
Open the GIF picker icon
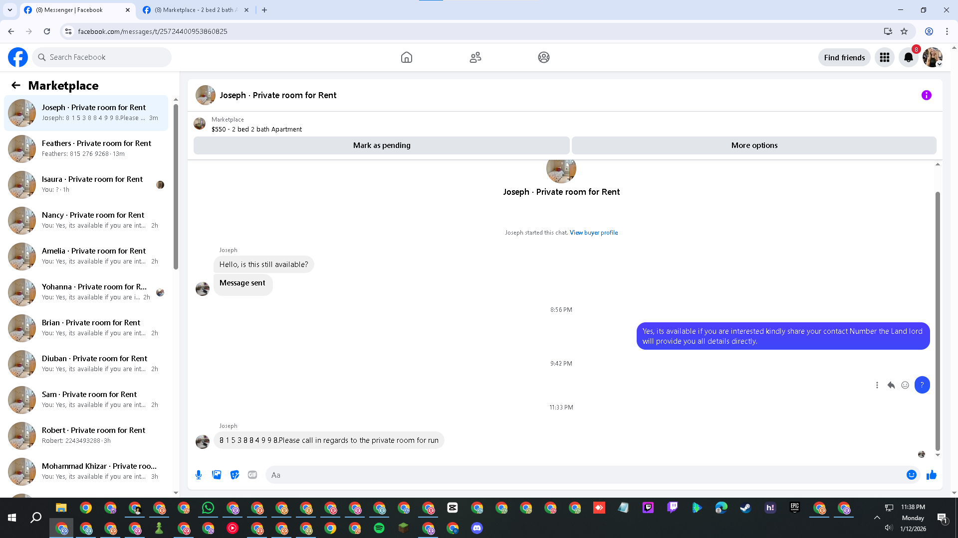[252, 475]
